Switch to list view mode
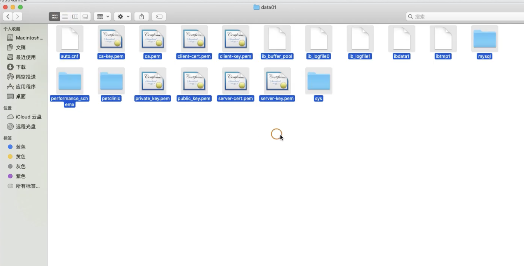 65,17
